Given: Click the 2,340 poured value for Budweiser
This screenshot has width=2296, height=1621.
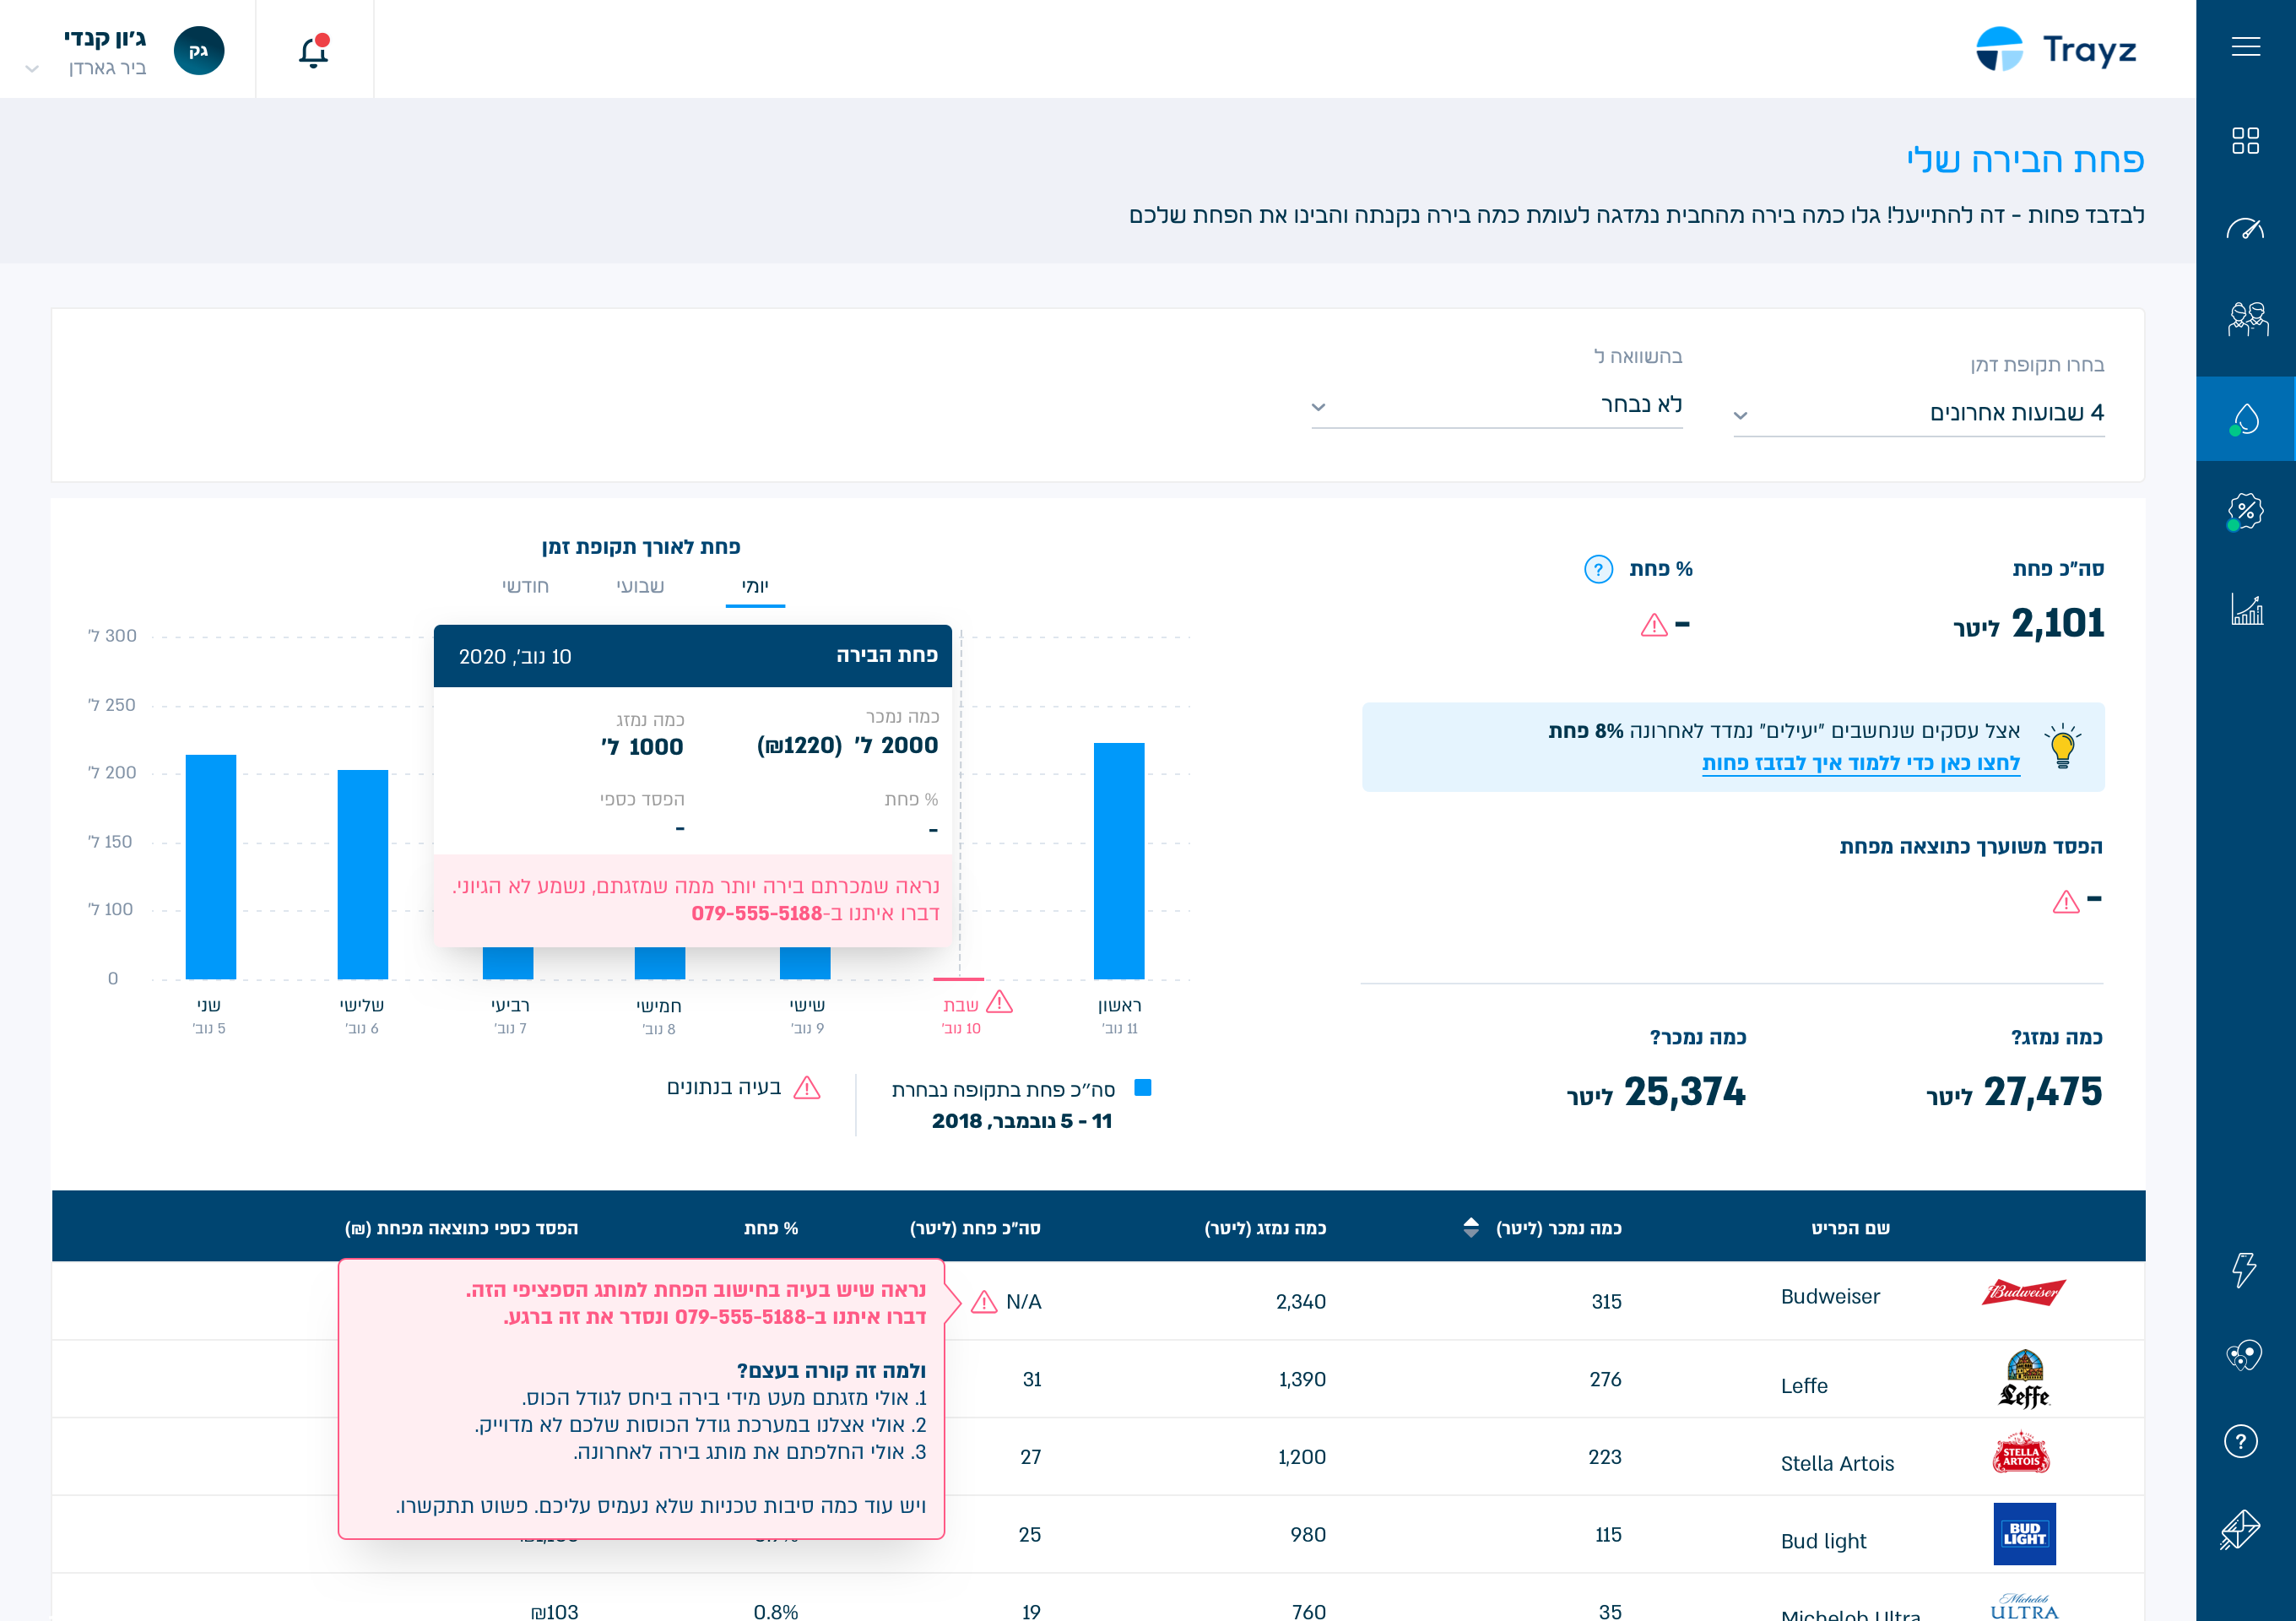Looking at the screenshot, I should pos(1300,1302).
